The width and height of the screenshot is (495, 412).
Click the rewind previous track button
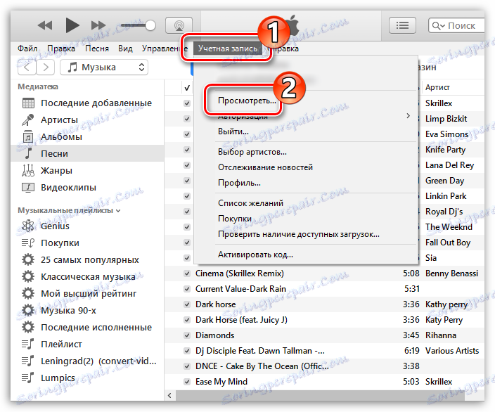coord(45,25)
